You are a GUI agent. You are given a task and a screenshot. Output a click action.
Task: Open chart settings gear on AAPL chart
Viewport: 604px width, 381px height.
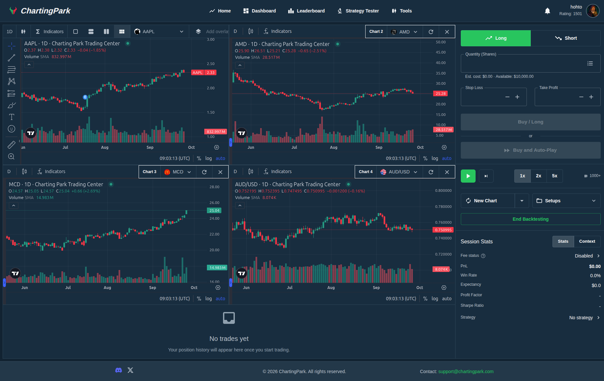click(216, 147)
